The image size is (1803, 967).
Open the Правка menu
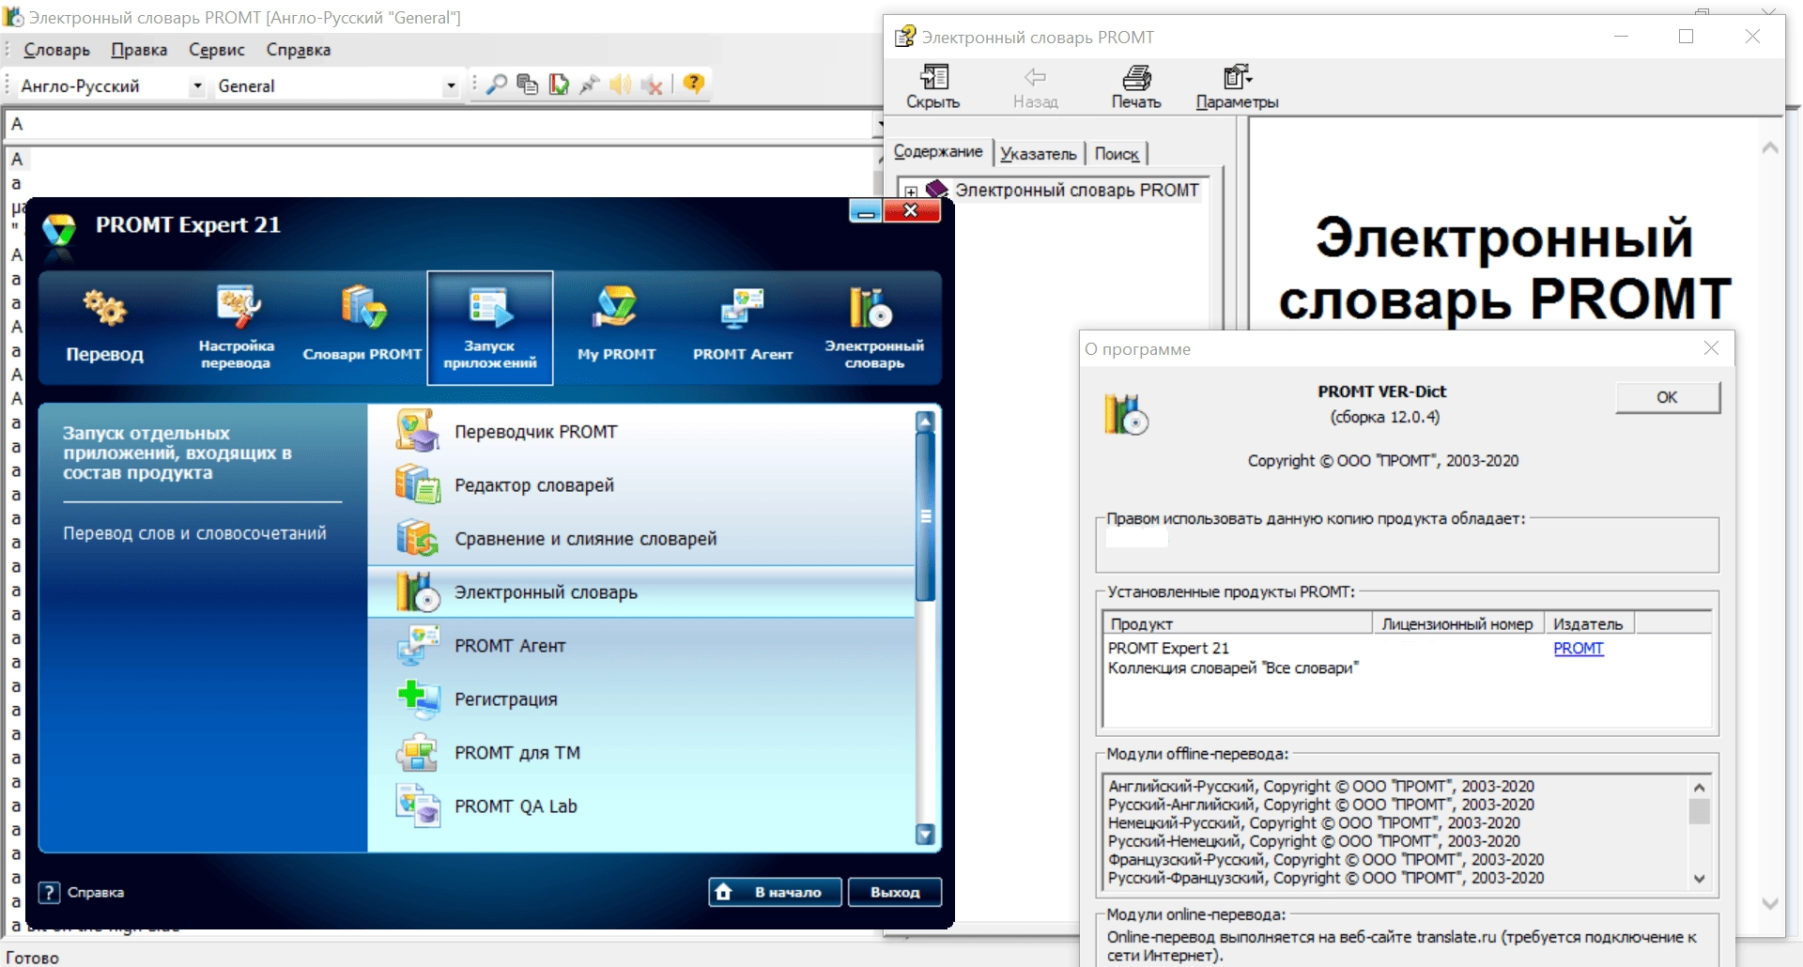coord(139,50)
